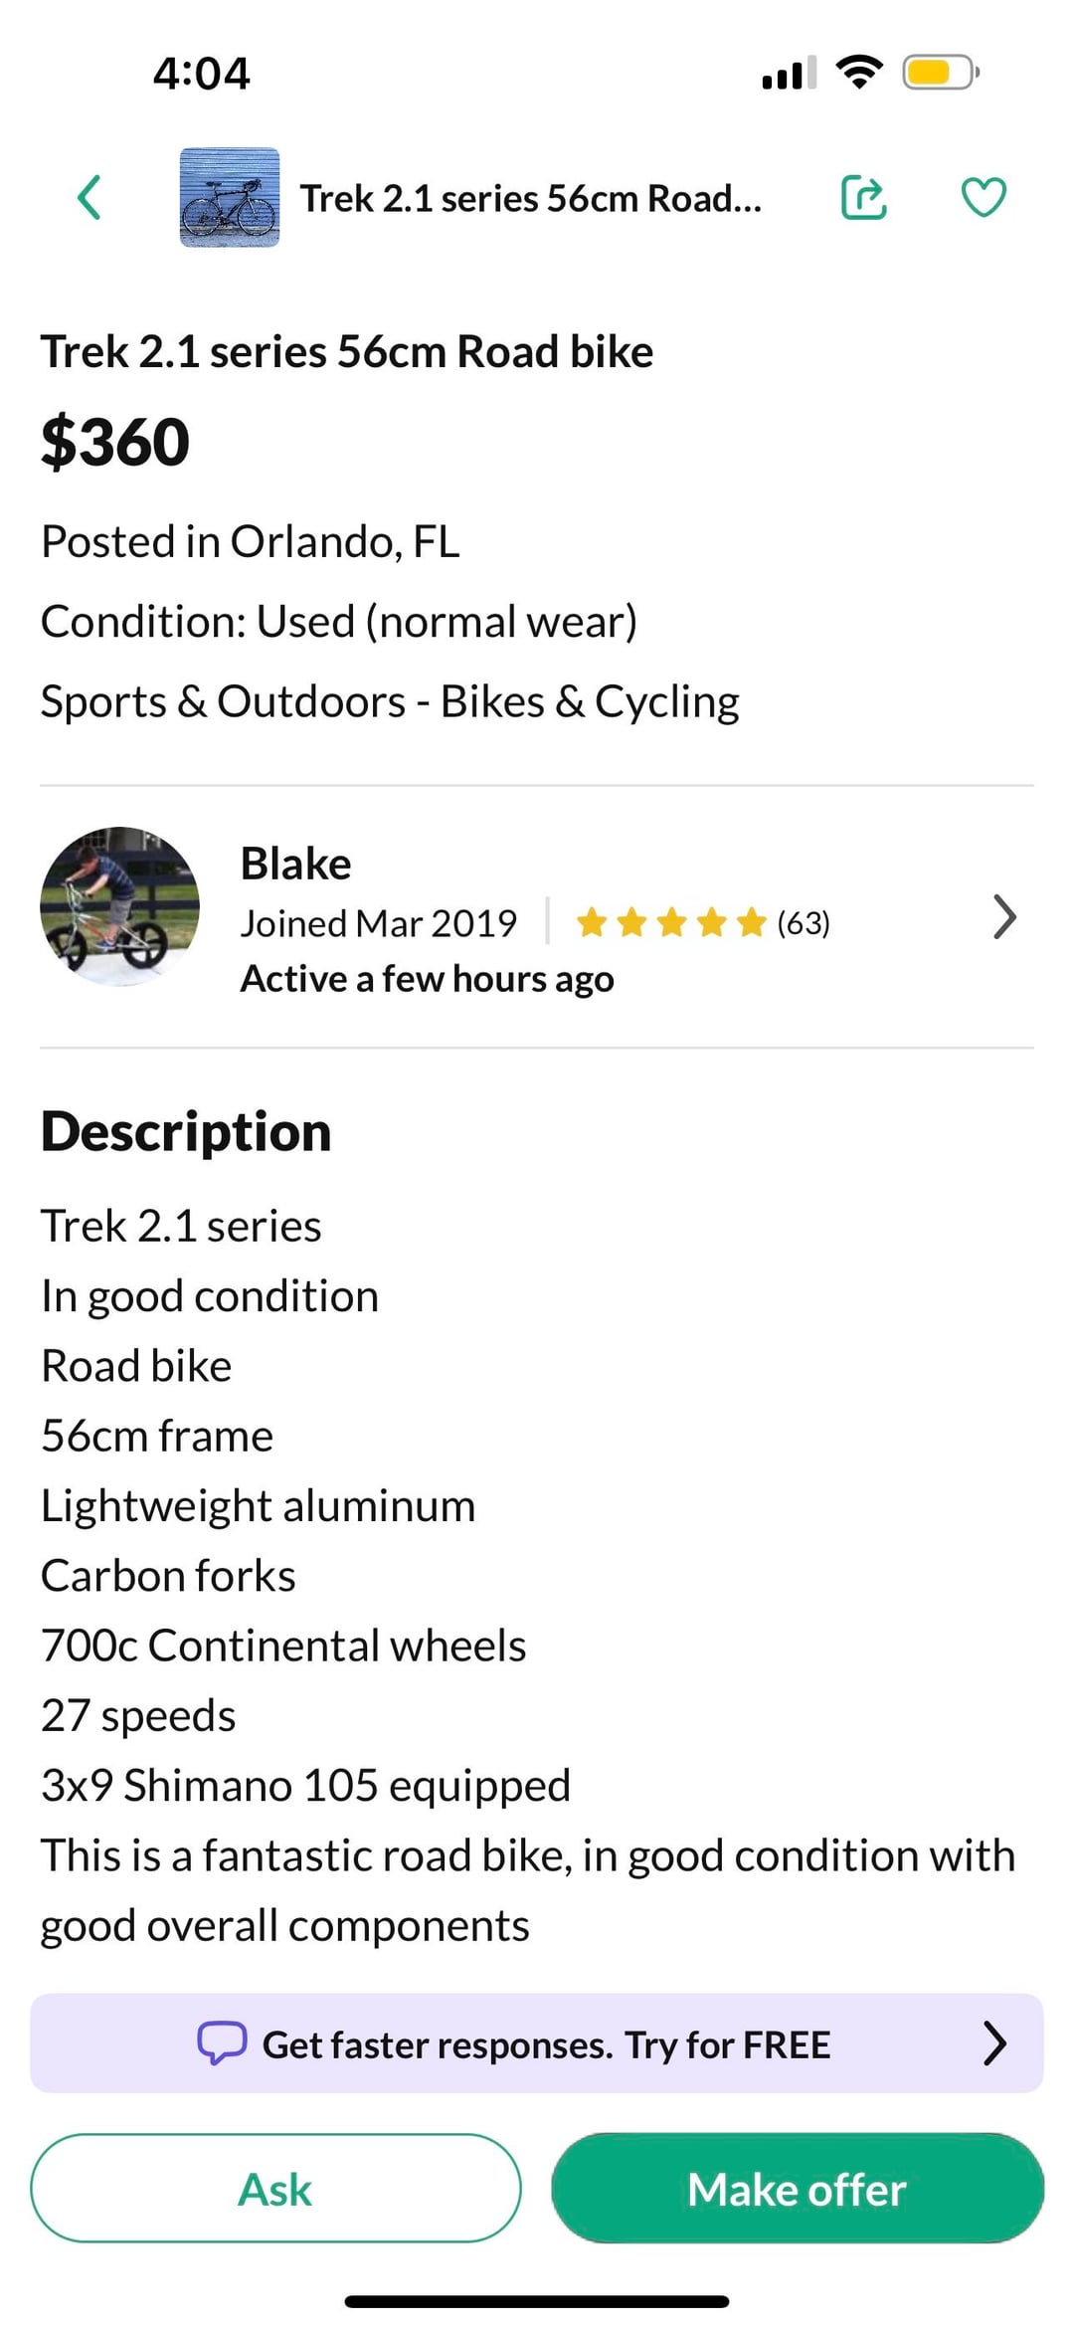This screenshot has width=1074, height=2328.
Task: Tap the review count (63)
Action: (804, 923)
